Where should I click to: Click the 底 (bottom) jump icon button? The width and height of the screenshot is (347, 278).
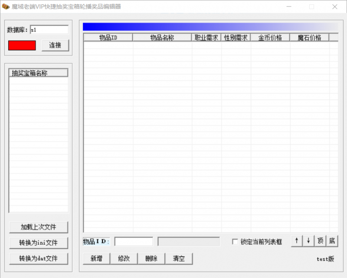[331, 241]
